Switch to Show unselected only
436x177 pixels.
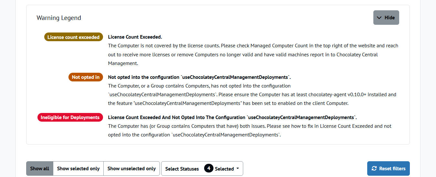(x=131, y=169)
